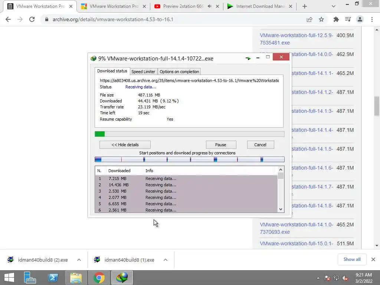Screen dimensions: 380x285
Task: Open the Windows Start button
Action: click(x=9, y=278)
